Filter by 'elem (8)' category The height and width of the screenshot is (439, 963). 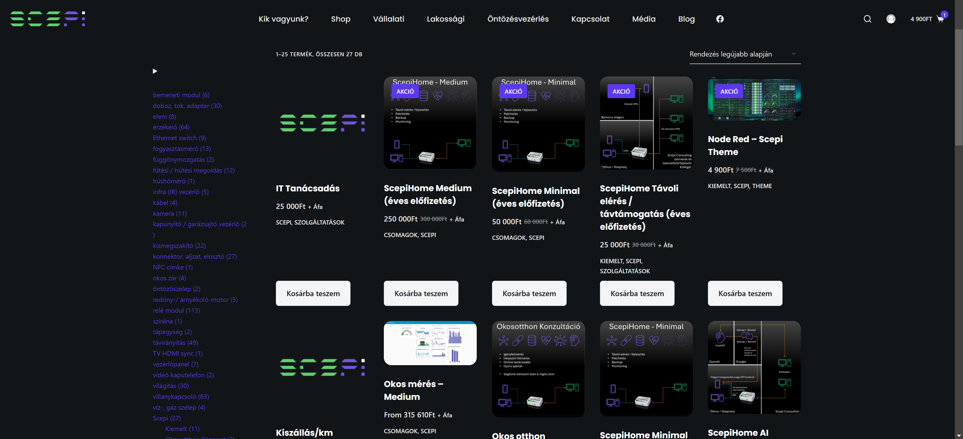tap(164, 117)
